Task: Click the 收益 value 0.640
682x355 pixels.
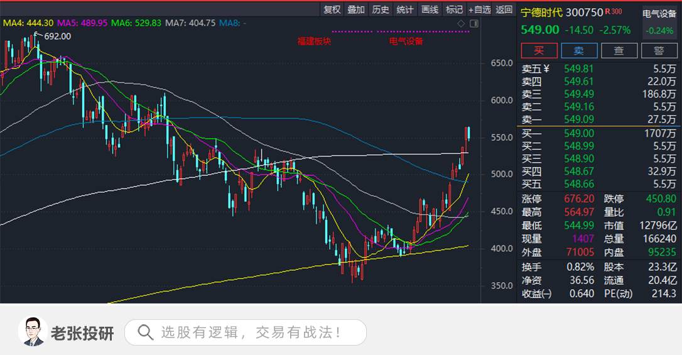Action: pyautogui.click(x=582, y=293)
